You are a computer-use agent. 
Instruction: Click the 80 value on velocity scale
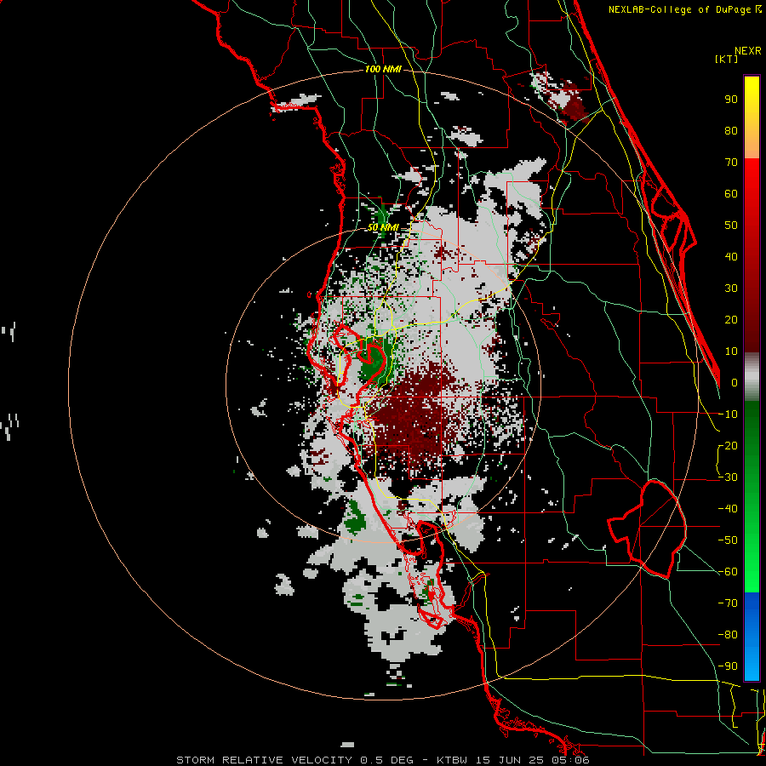pyautogui.click(x=731, y=131)
